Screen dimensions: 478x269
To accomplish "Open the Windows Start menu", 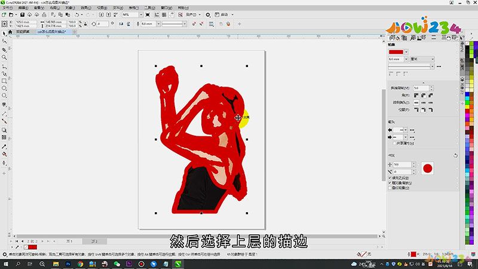I will (5, 264).
